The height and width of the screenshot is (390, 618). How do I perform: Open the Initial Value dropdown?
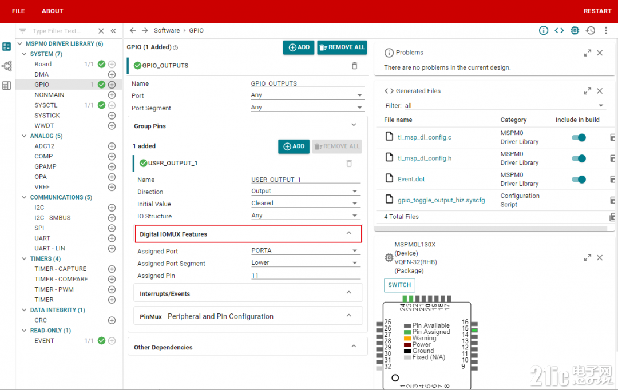pos(305,203)
